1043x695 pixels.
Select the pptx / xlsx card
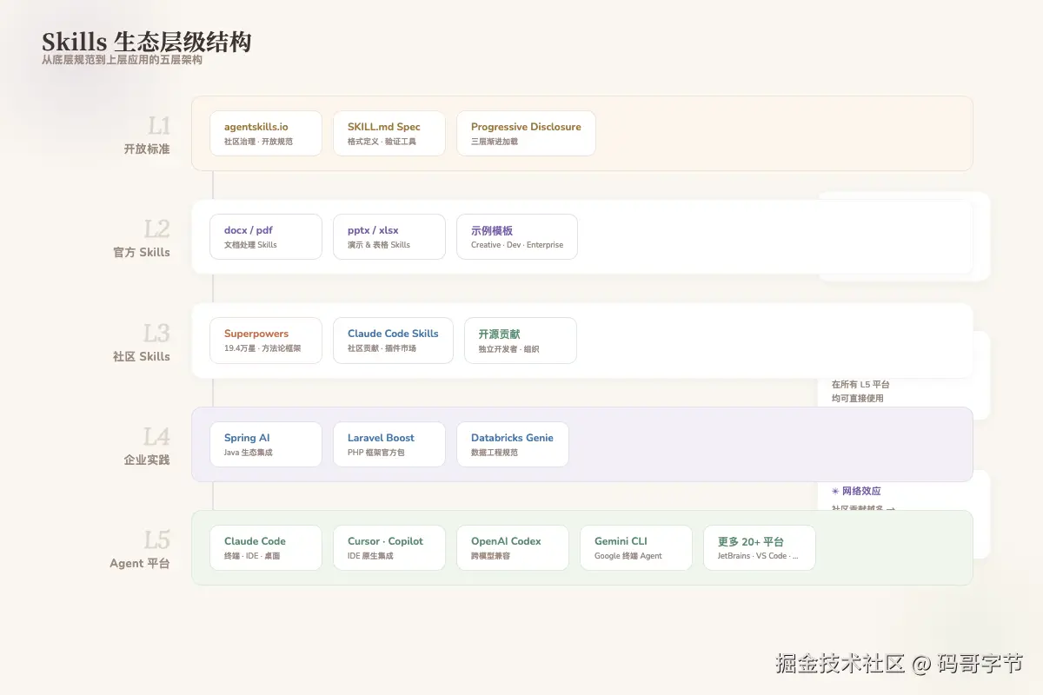(389, 236)
